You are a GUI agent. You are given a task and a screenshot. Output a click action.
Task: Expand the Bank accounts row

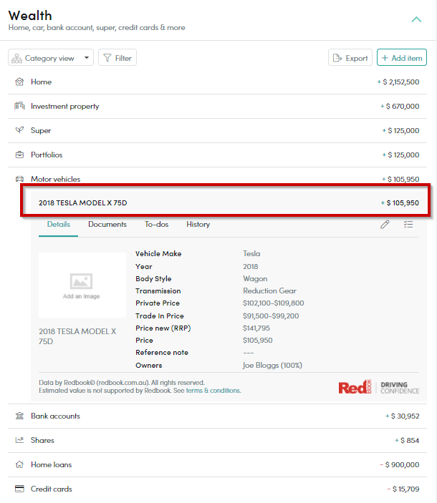pyautogui.click(x=217, y=416)
